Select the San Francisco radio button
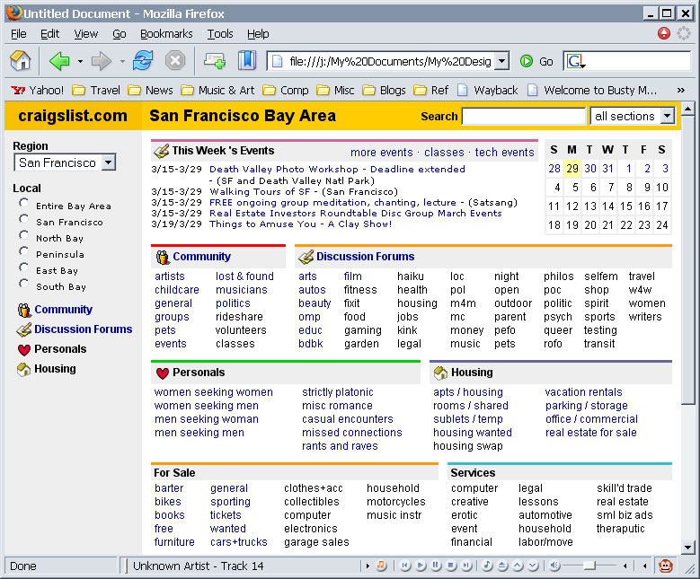 pos(23,219)
